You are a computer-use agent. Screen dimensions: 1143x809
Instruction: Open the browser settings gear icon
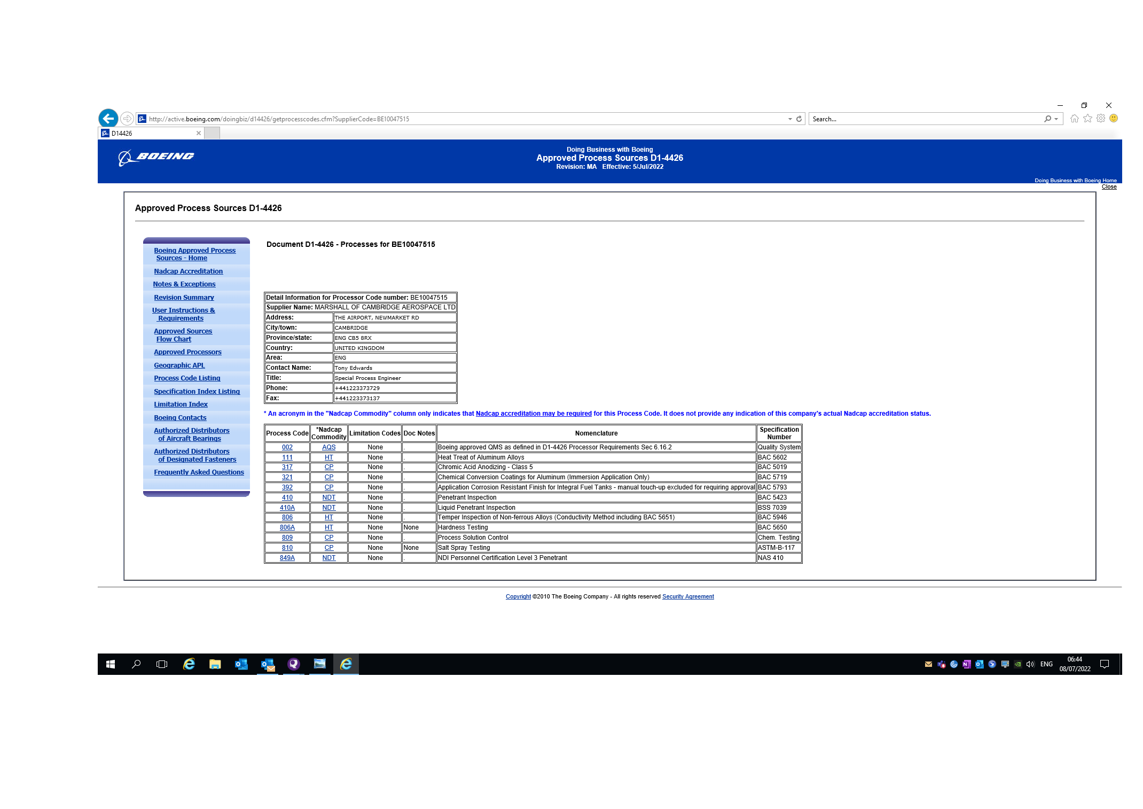pyautogui.click(x=1101, y=119)
